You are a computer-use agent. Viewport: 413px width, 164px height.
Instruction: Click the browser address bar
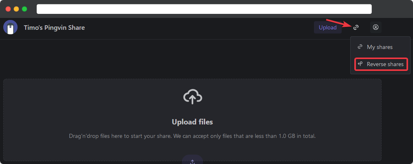204,9
